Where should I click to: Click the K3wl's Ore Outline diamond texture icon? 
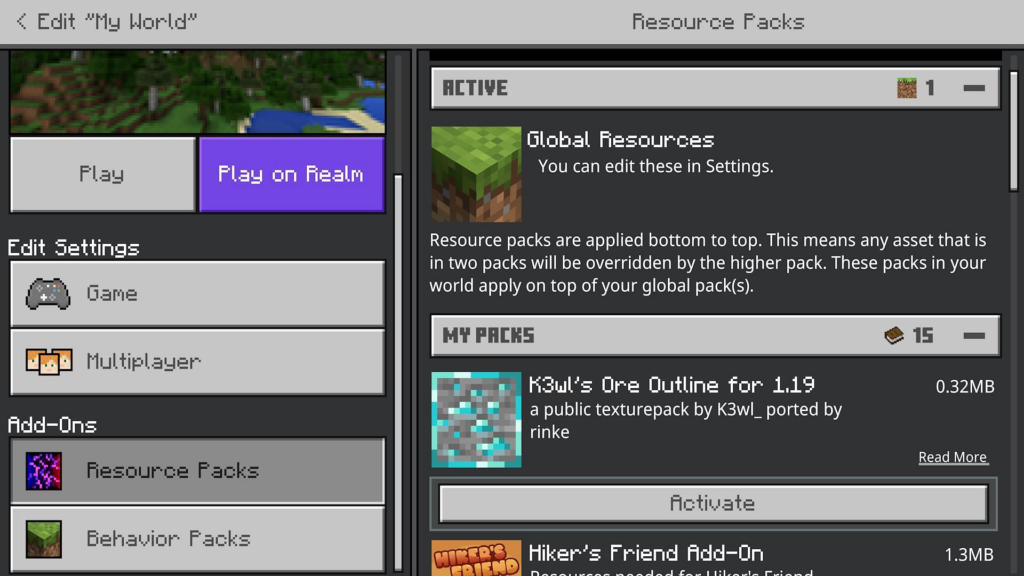click(477, 419)
